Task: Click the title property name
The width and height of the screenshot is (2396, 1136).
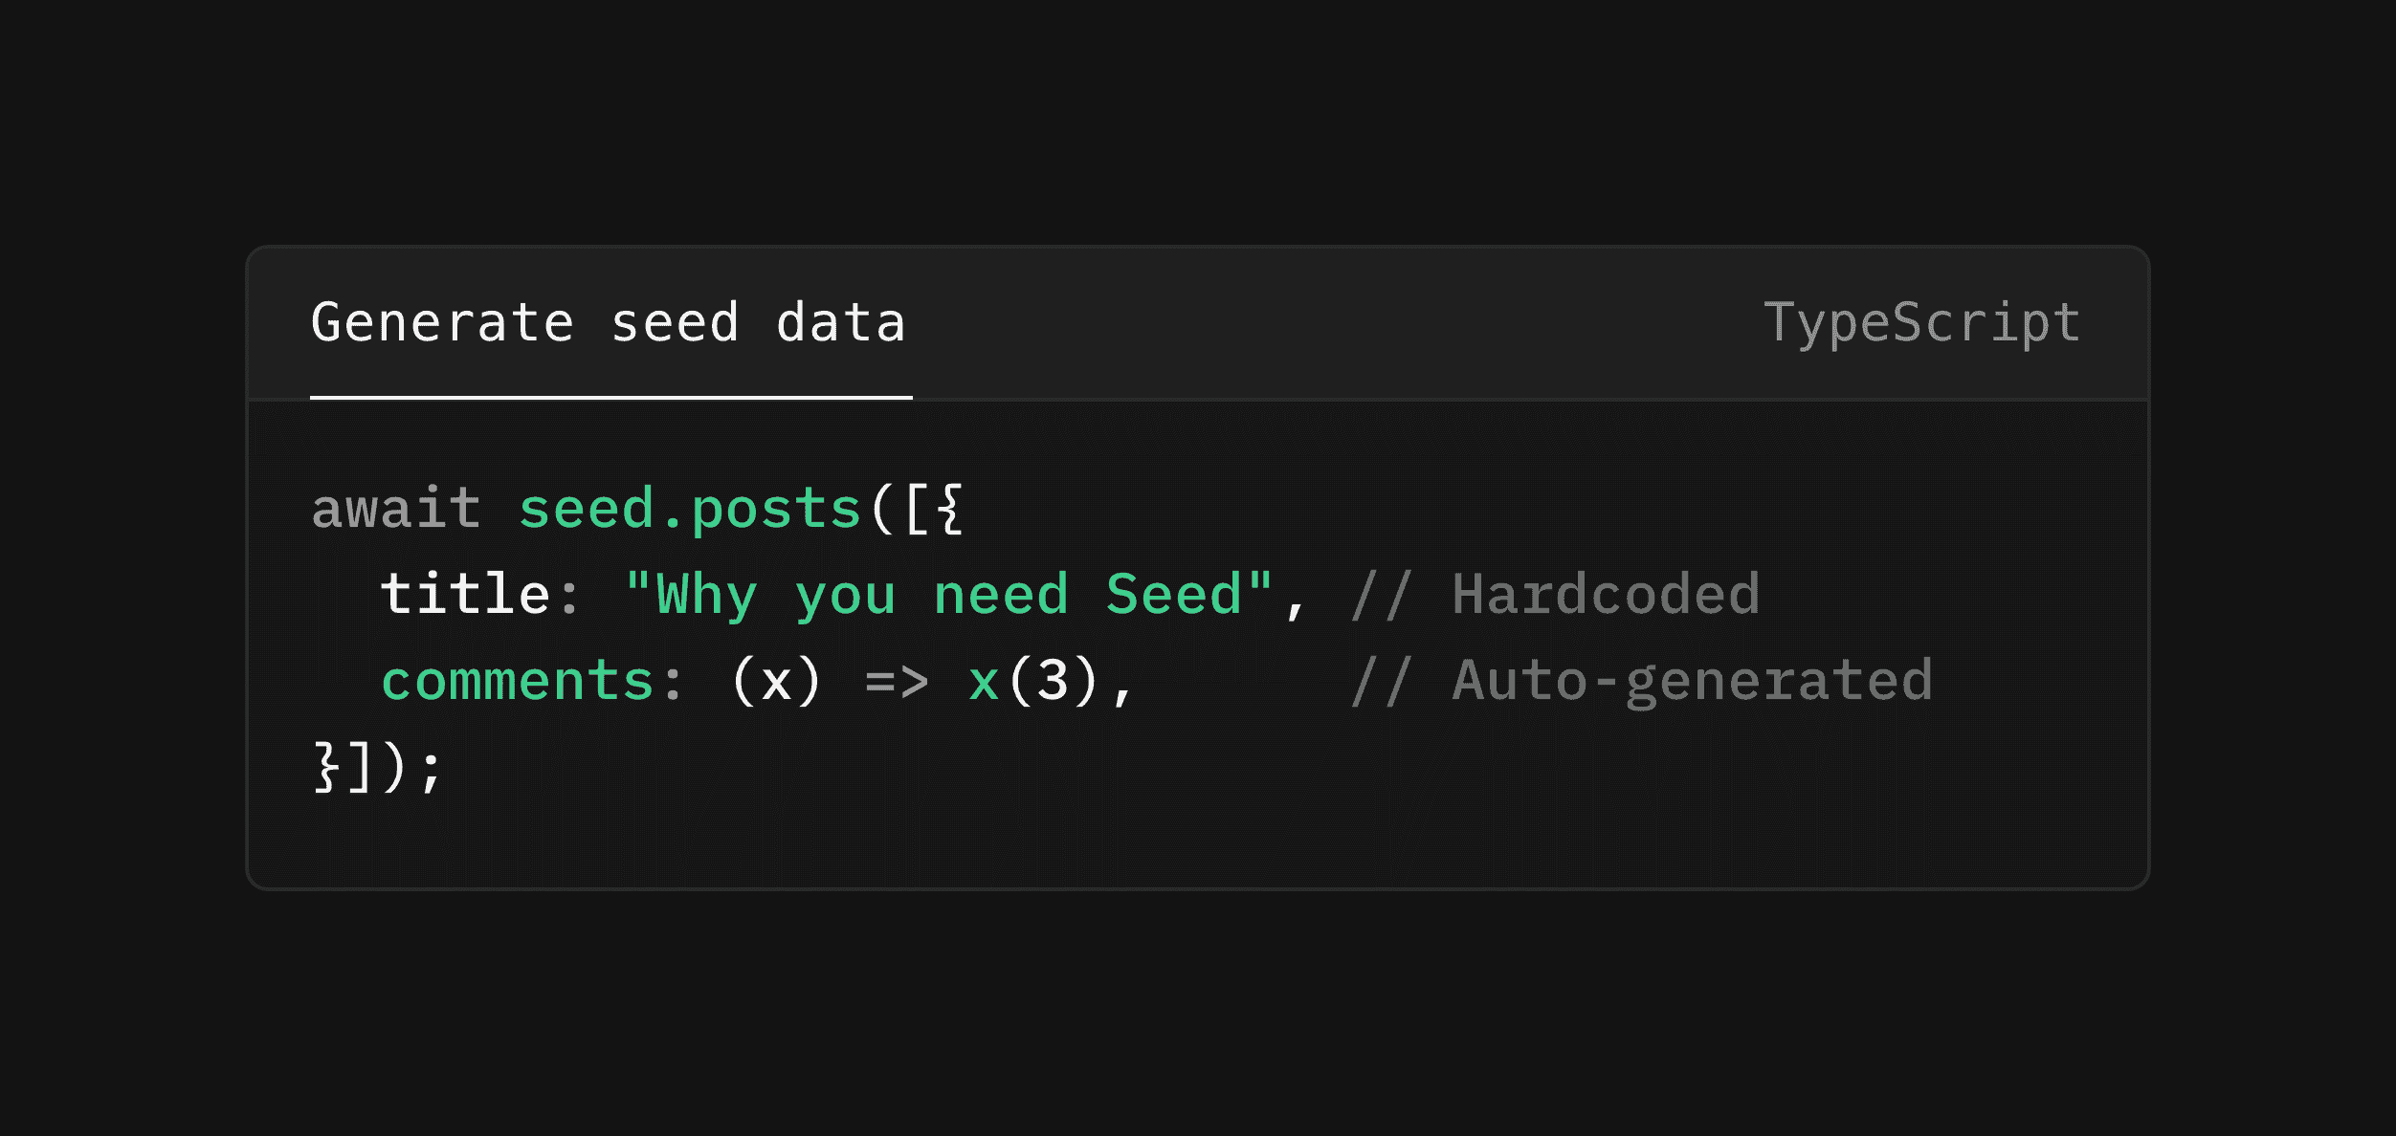Action: (x=464, y=594)
